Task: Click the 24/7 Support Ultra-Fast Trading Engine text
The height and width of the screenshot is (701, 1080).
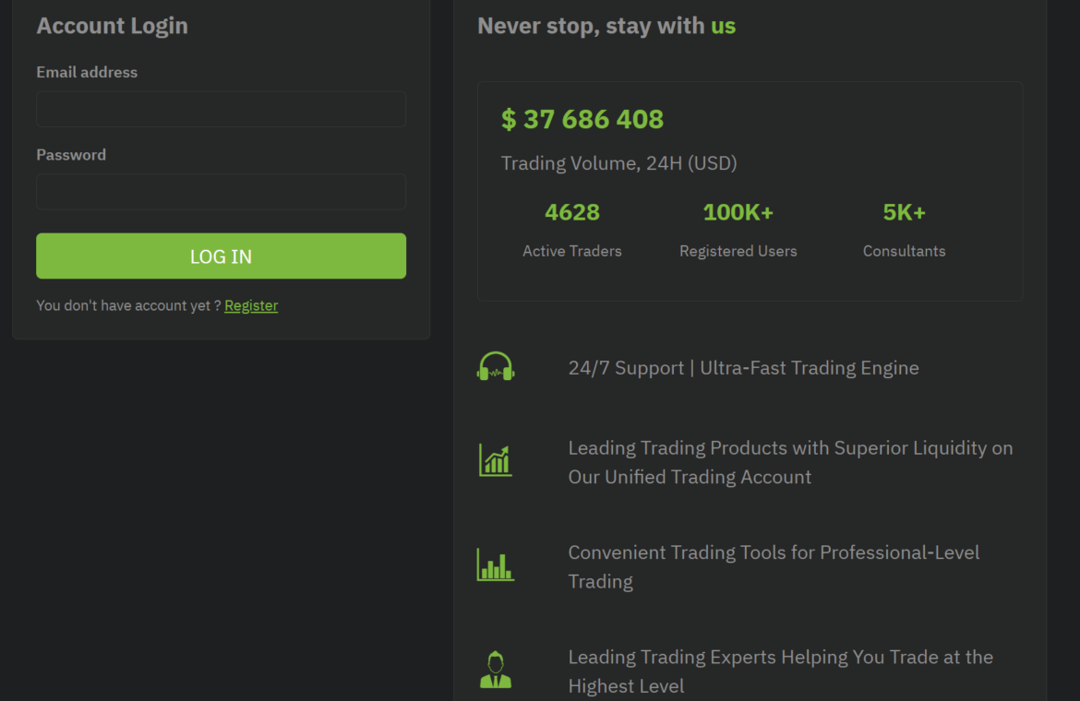Action: coord(743,368)
